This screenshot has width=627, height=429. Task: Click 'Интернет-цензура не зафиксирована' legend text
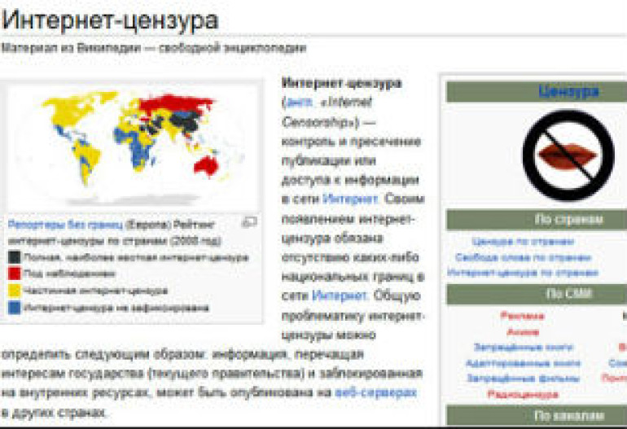pyautogui.click(x=116, y=308)
